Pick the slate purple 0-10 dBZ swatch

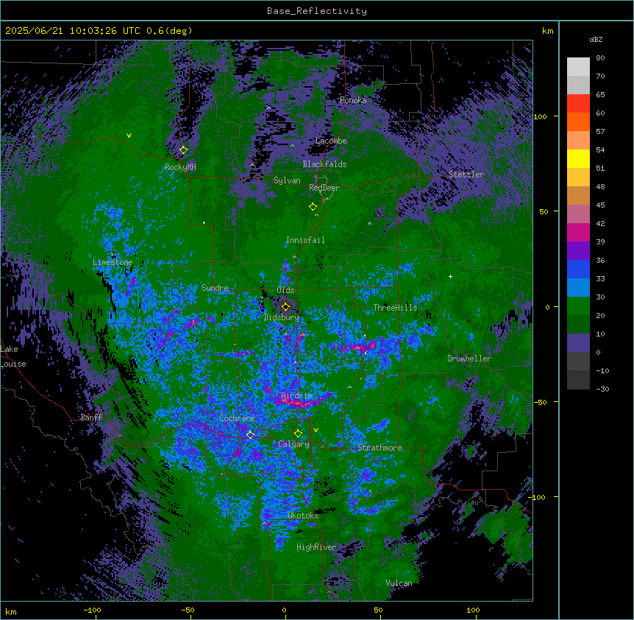578,343
